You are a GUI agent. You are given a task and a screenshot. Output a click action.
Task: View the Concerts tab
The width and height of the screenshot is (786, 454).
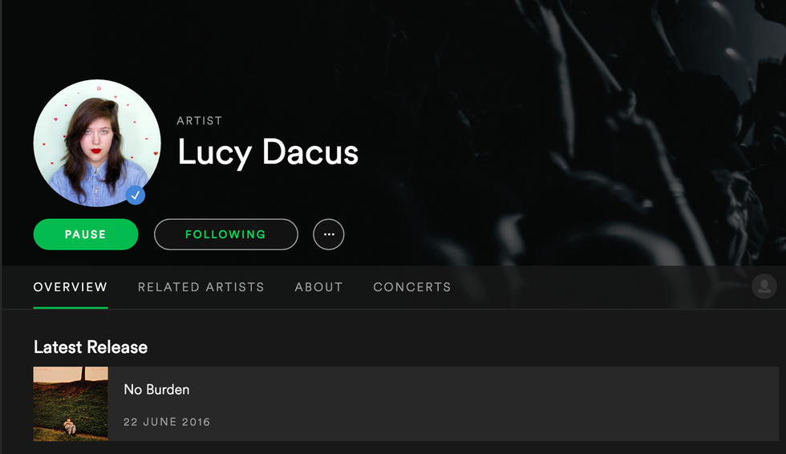pyautogui.click(x=412, y=287)
